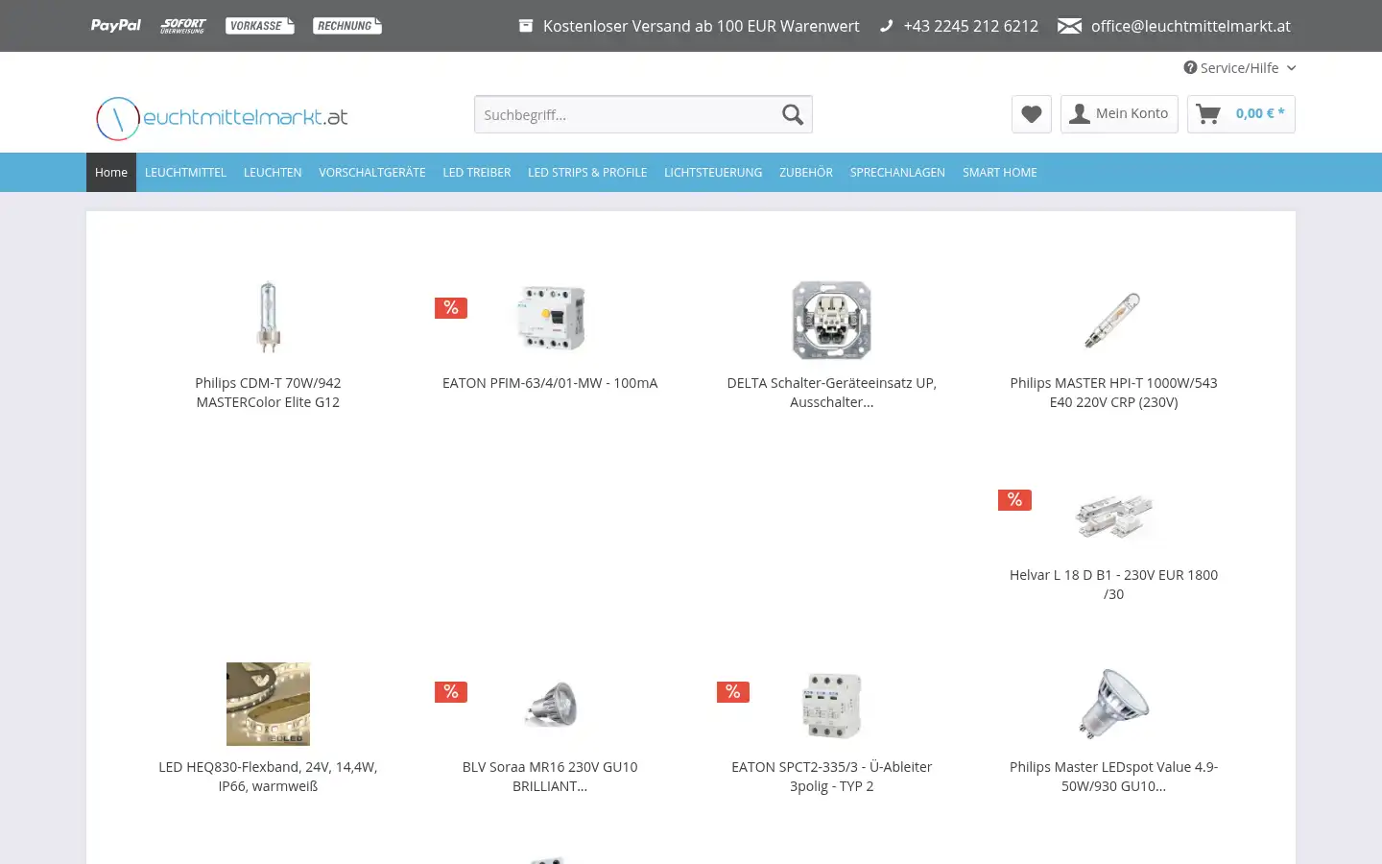1382x864 pixels.
Task: Click EATON SPCT2-335/3 Ü-Ableiter title
Action: tap(832, 777)
